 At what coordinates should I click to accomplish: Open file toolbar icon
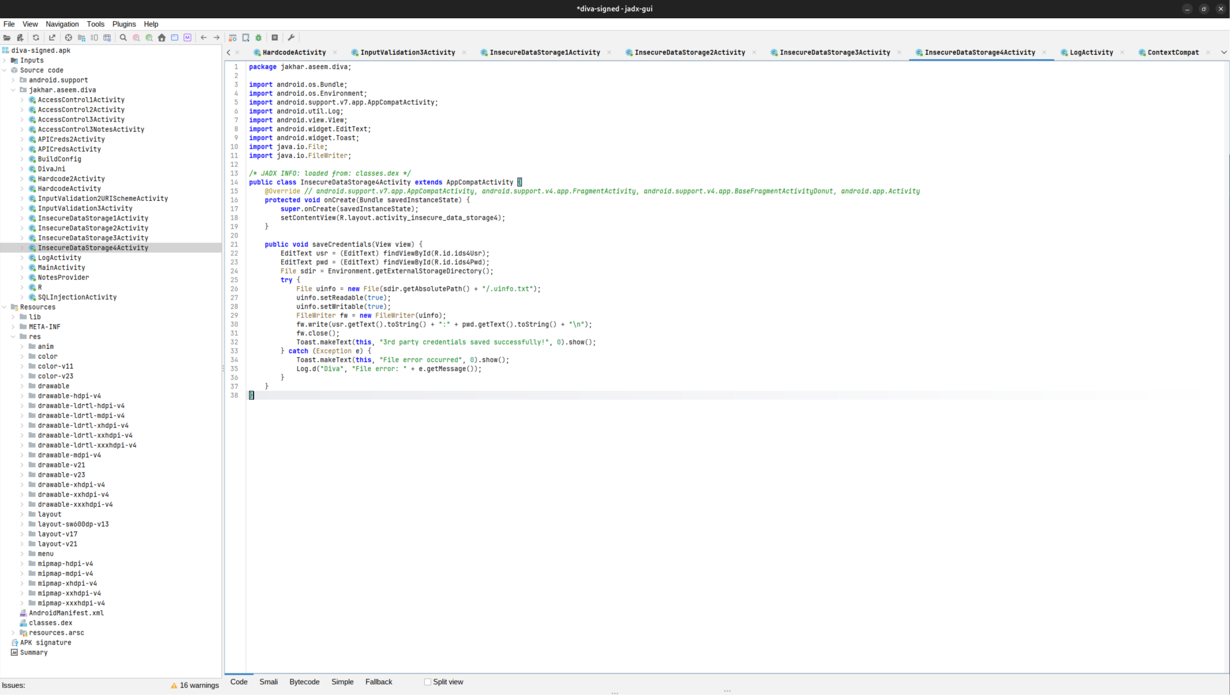(x=7, y=38)
